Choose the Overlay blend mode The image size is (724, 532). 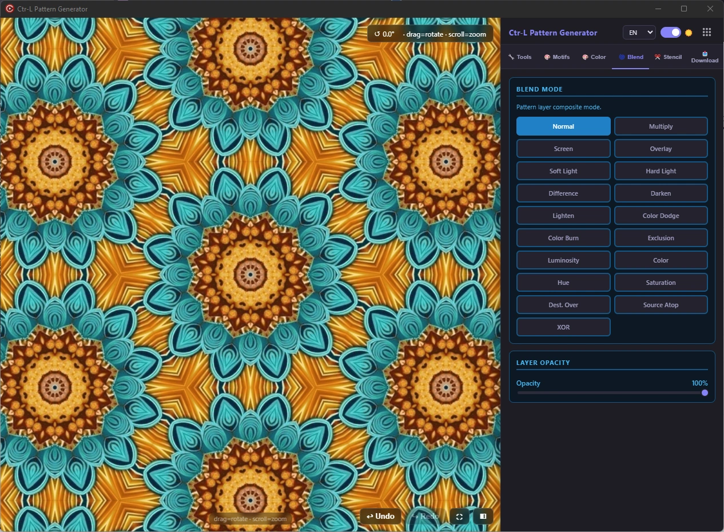(661, 149)
